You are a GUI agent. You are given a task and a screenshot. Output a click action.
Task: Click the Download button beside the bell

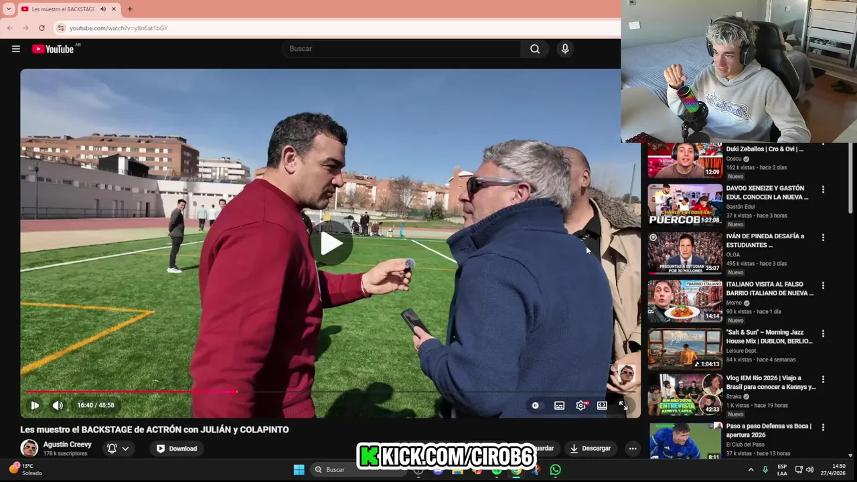[177, 449]
